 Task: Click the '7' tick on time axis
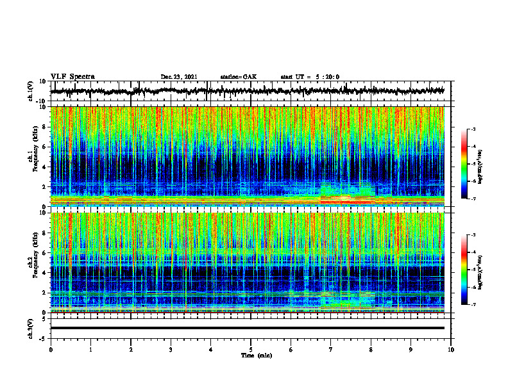coord(331,350)
